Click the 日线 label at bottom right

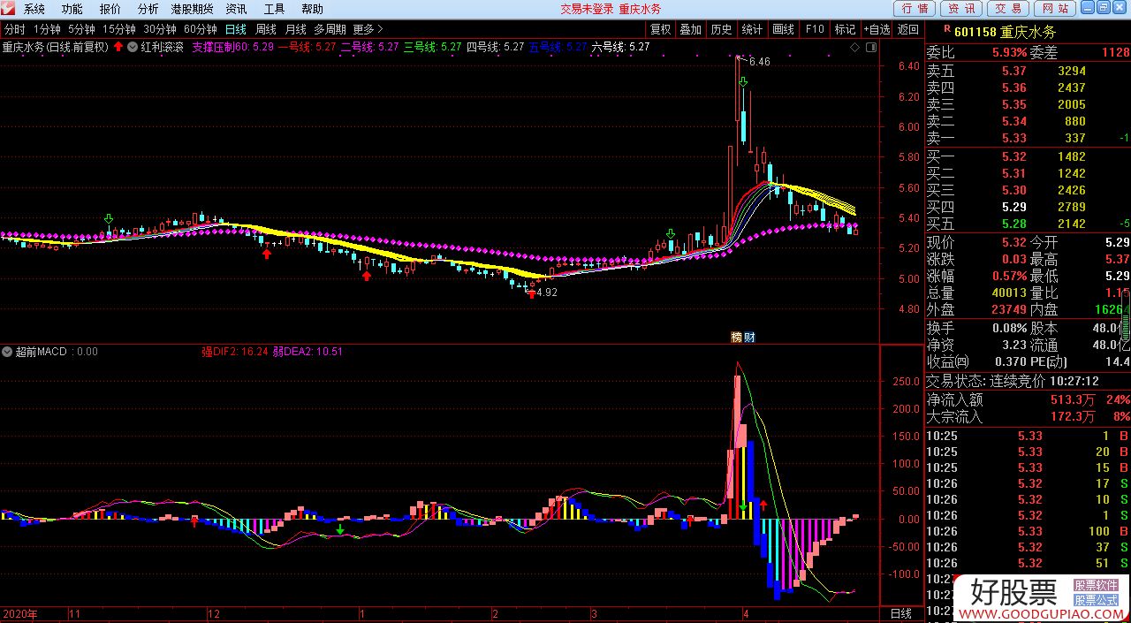pos(900,613)
